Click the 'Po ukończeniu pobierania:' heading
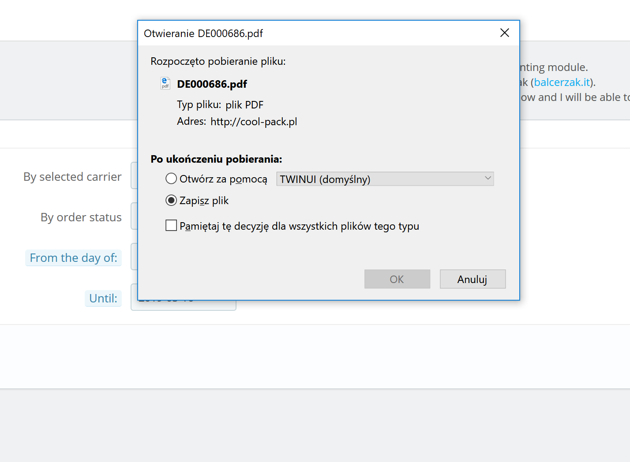Image resolution: width=630 pixels, height=462 pixels. point(216,159)
